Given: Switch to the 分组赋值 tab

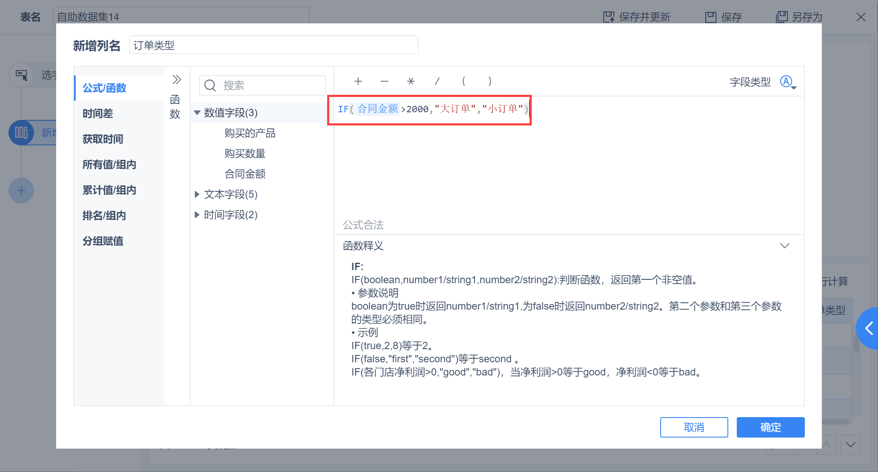Looking at the screenshot, I should click(103, 241).
